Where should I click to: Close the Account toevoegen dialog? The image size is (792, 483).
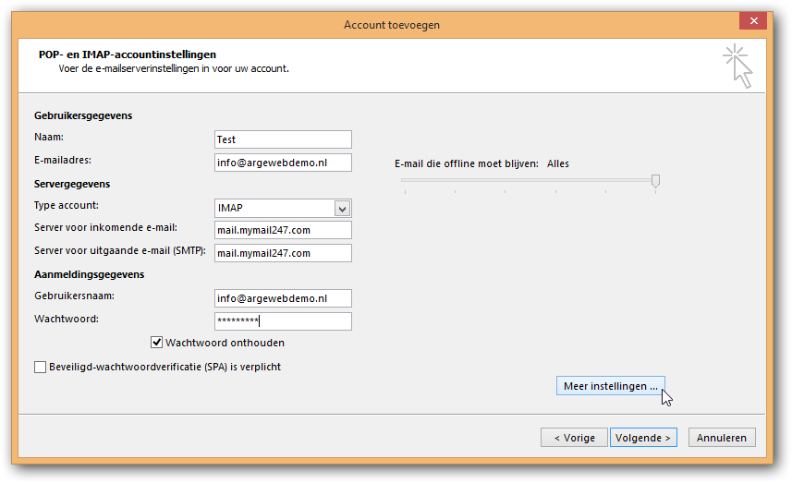[753, 20]
